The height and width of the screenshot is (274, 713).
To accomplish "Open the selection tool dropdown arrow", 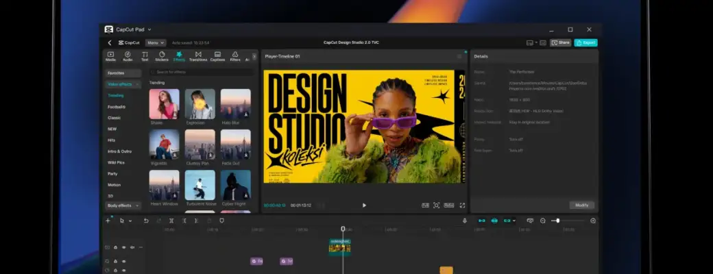I will [x=130, y=221].
